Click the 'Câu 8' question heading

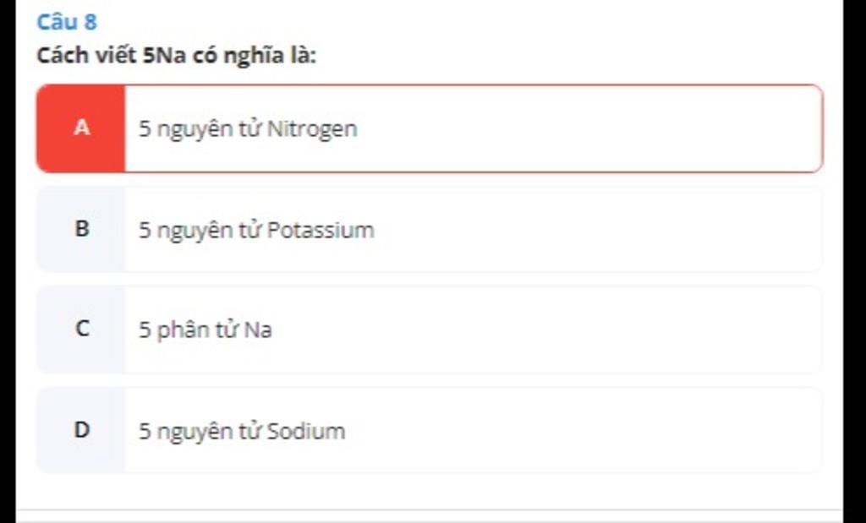click(66, 22)
